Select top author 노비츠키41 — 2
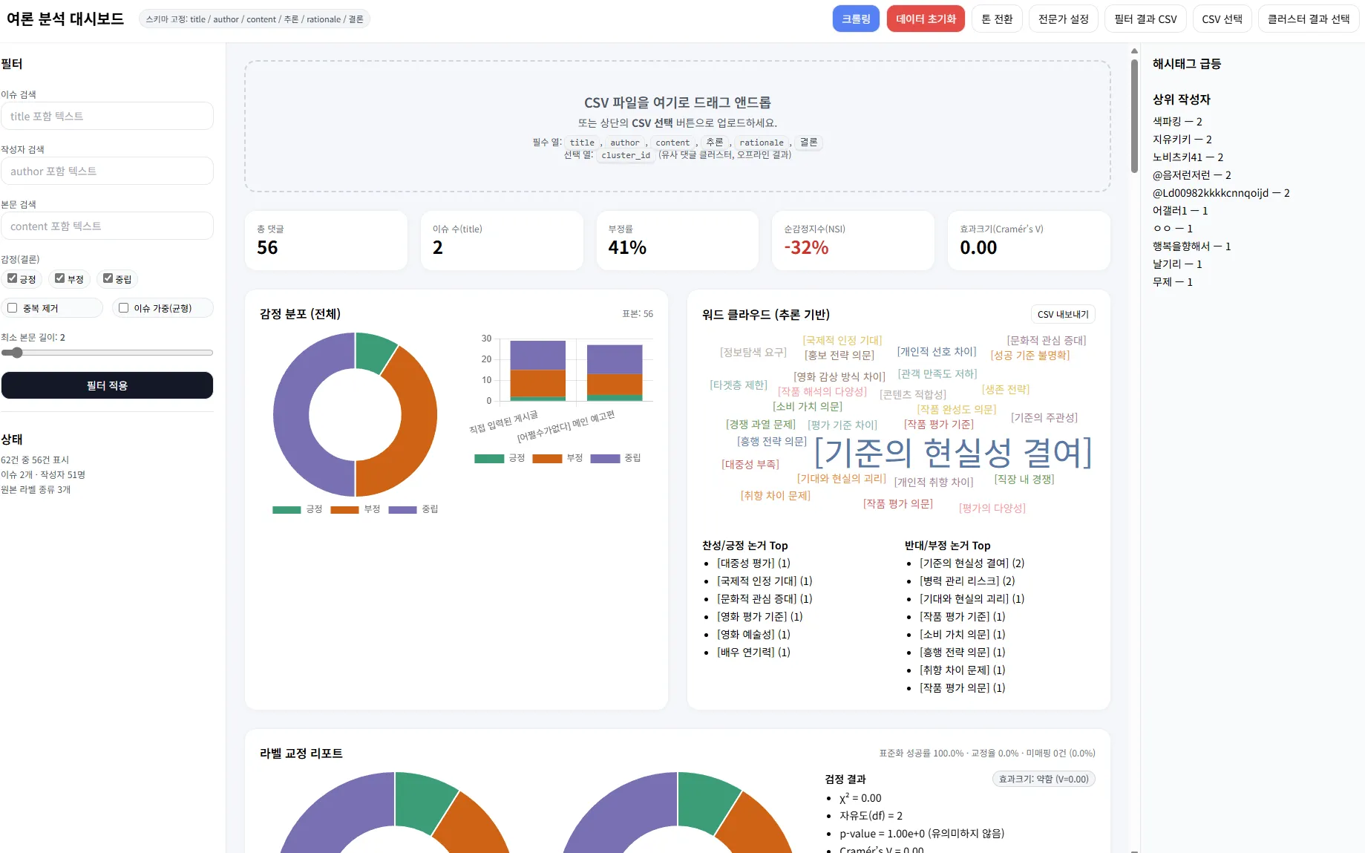This screenshot has height=853, width=1365. tap(1188, 157)
